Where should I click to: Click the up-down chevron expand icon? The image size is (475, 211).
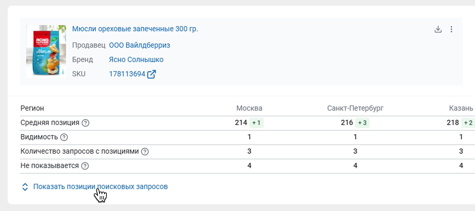pos(25,187)
